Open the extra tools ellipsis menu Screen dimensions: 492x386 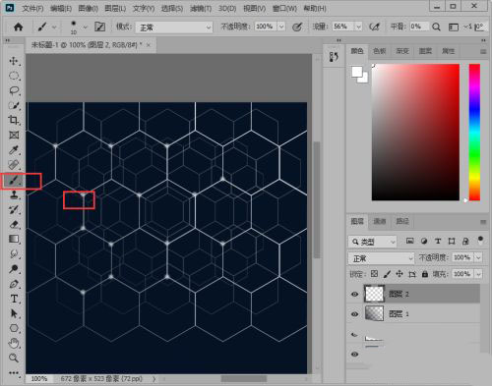pos(14,372)
